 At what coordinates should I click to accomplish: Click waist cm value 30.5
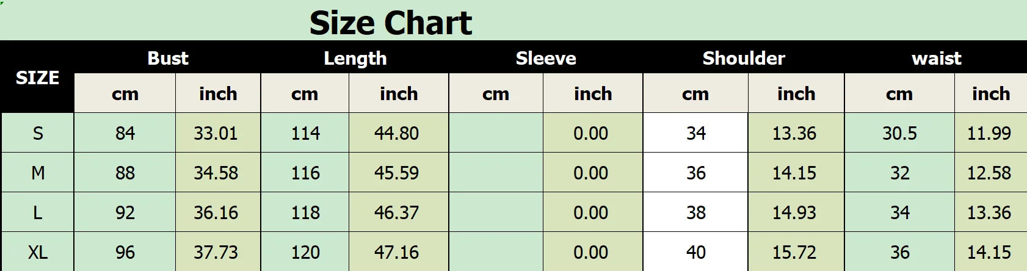(899, 133)
